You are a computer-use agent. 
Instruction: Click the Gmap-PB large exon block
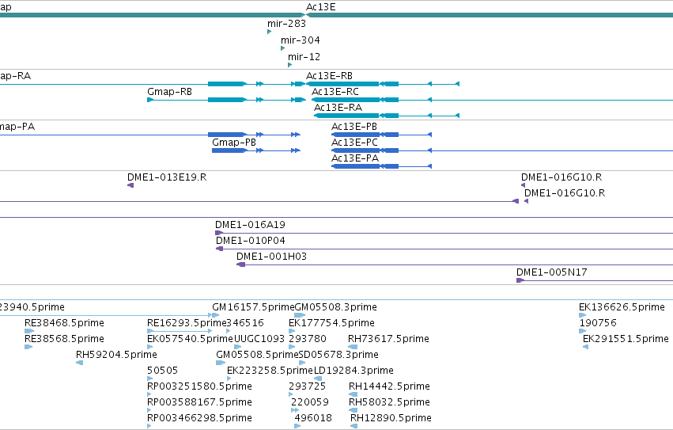click(229, 150)
